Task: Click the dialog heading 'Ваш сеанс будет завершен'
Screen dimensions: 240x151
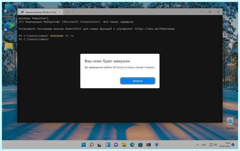Action: 107,61
